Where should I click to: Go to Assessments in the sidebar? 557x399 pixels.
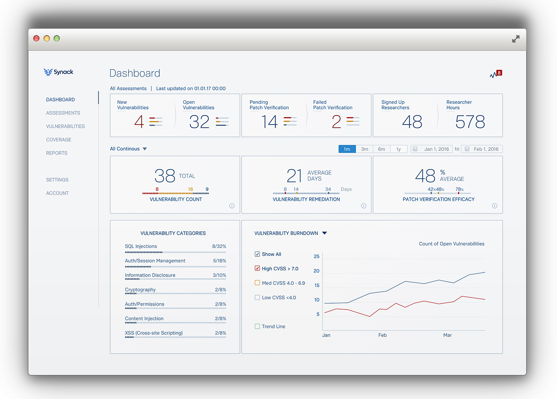pyautogui.click(x=63, y=113)
